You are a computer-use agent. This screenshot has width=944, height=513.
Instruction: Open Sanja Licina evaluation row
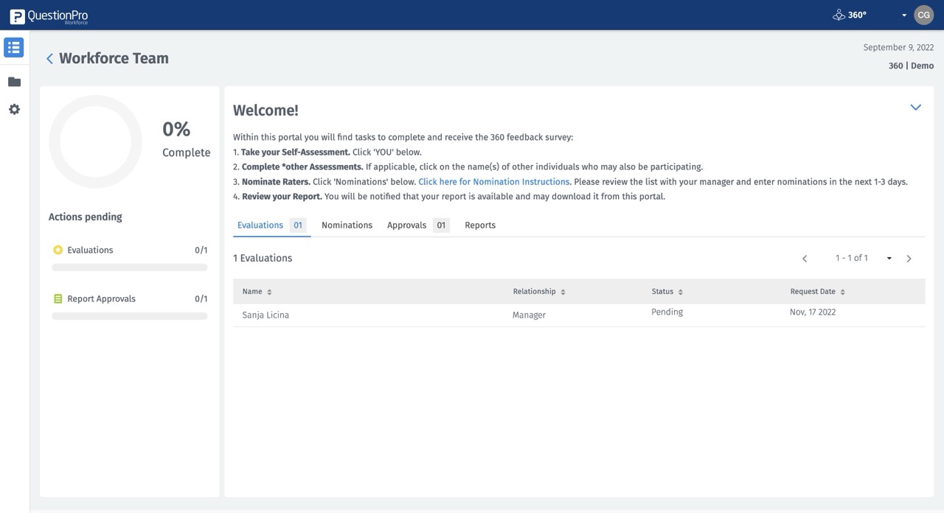(x=579, y=315)
